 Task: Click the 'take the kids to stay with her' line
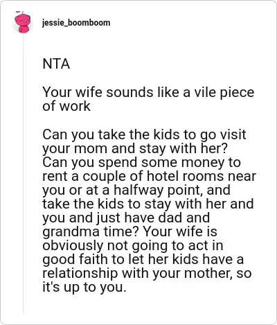(x=148, y=204)
